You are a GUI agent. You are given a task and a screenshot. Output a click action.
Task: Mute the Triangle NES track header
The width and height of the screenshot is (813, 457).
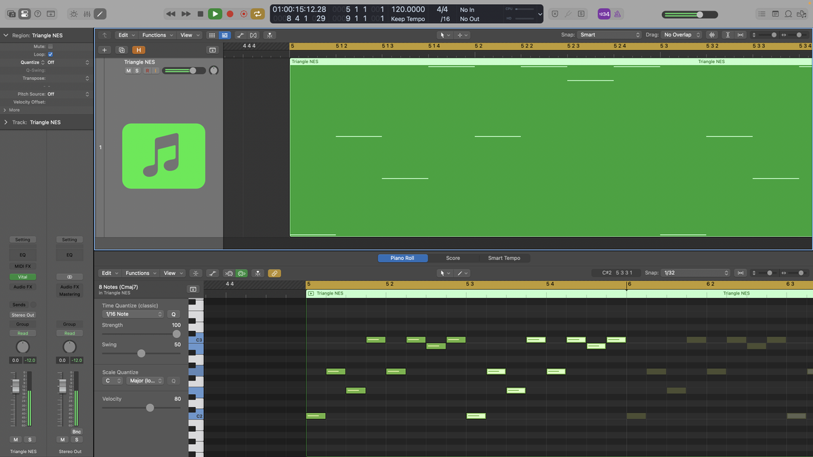point(128,70)
